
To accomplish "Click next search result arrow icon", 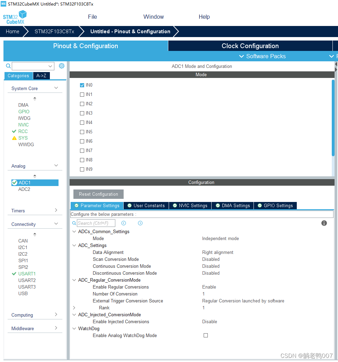I will coord(140,223).
